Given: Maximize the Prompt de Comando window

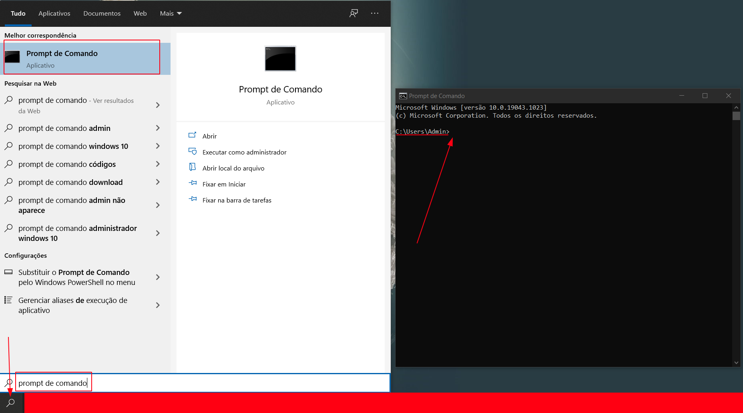Looking at the screenshot, I should 705,96.
